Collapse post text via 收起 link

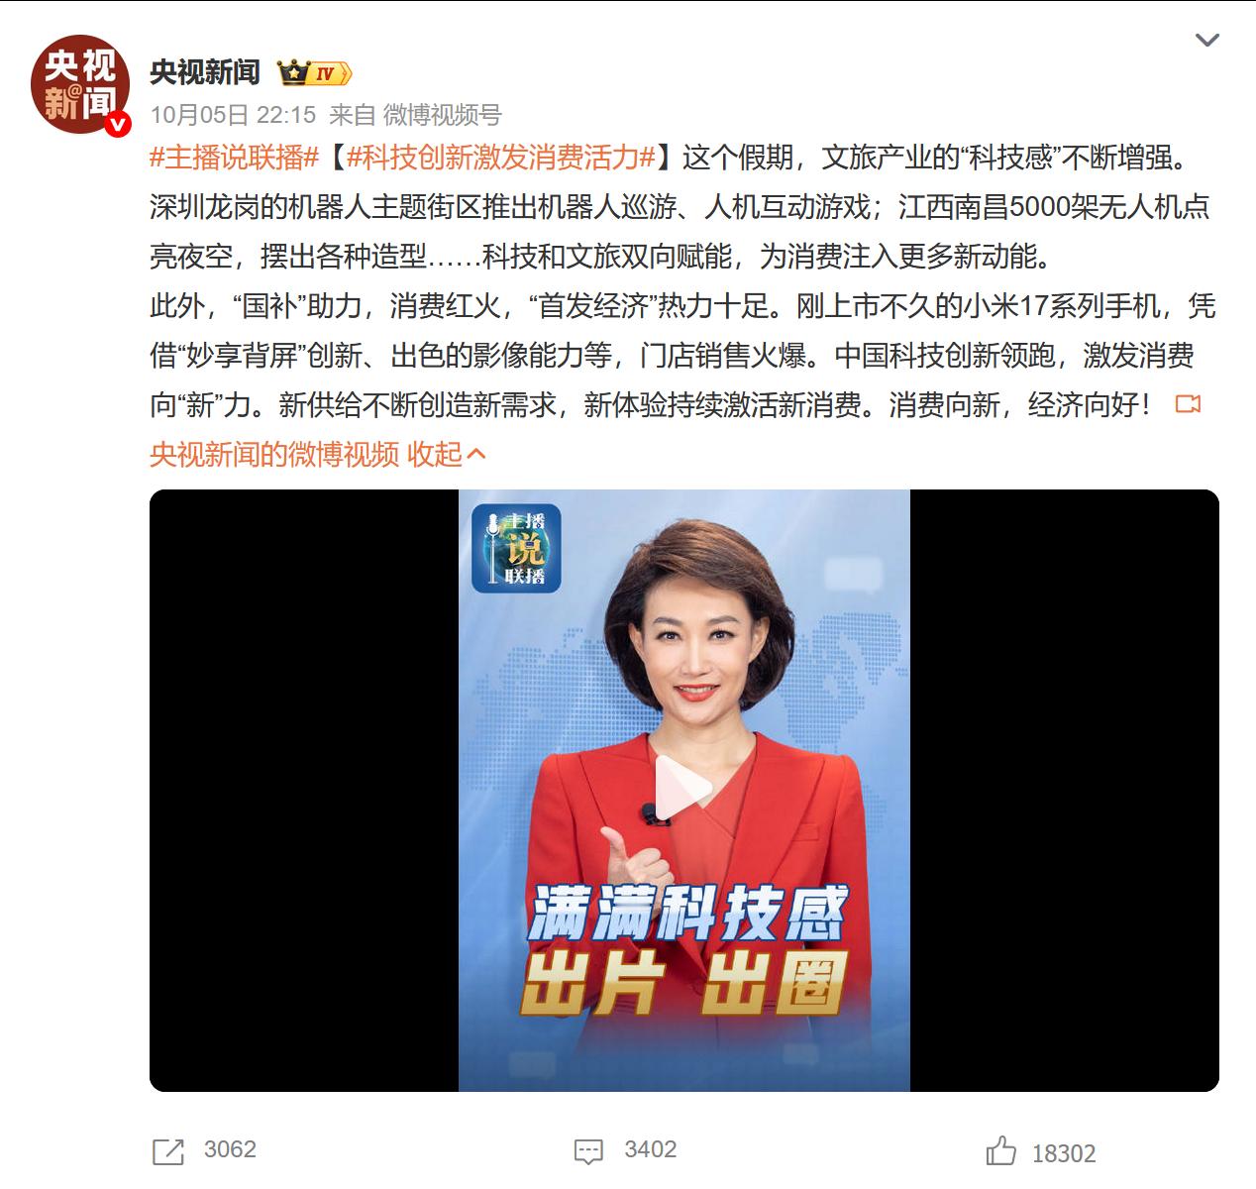(446, 454)
